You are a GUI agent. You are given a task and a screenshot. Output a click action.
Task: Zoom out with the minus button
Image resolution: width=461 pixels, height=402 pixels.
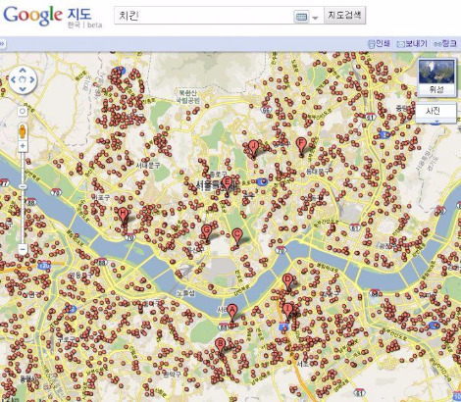23,250
